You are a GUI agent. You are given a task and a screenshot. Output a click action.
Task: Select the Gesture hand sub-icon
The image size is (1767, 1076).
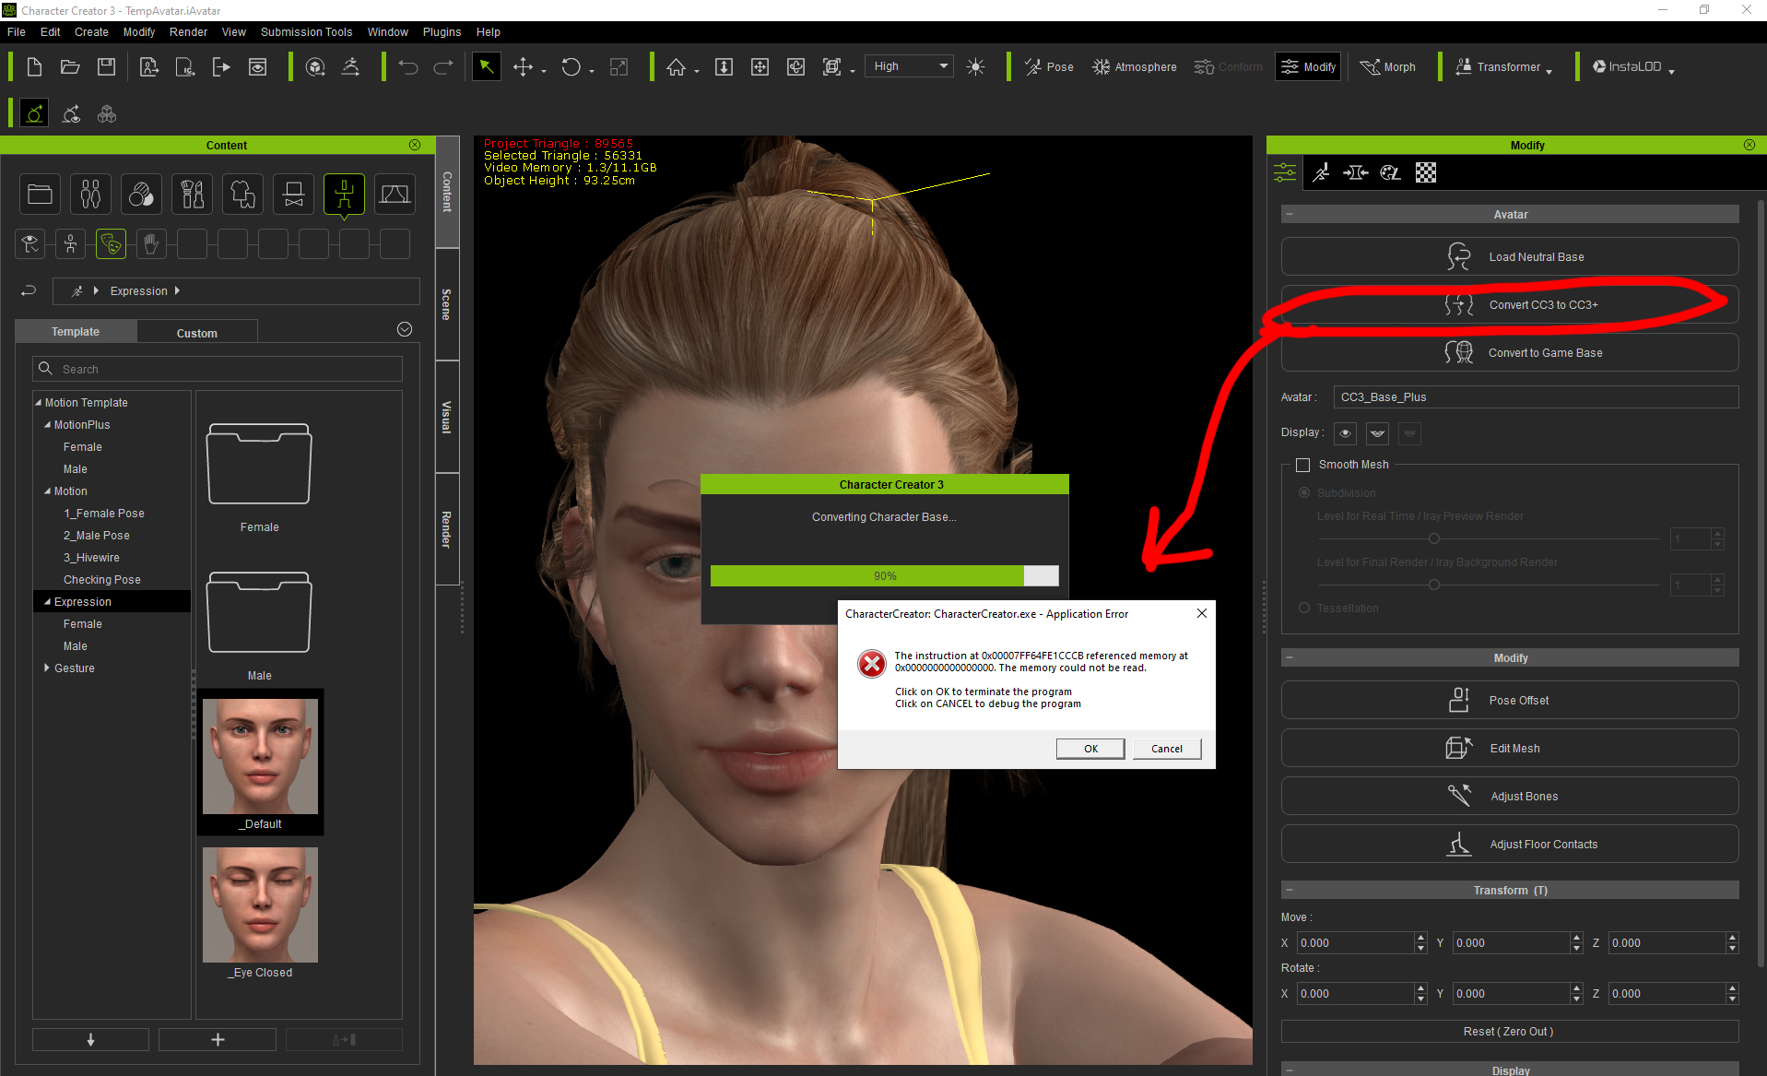151,244
